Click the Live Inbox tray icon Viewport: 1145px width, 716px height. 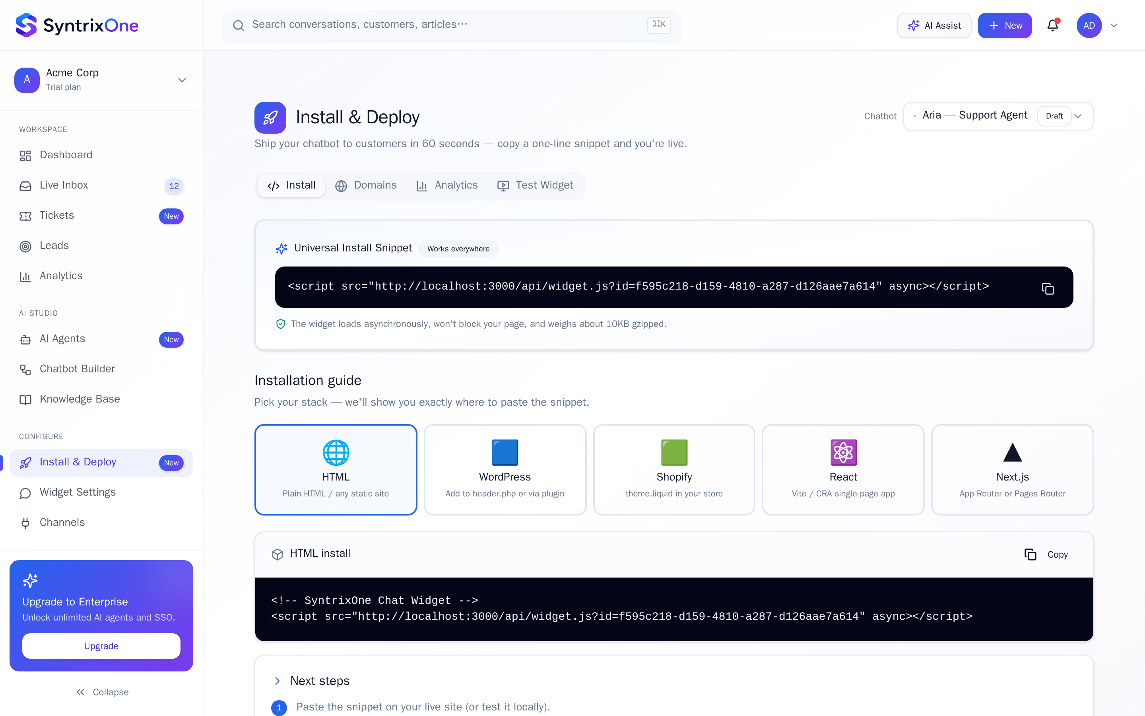pos(25,186)
